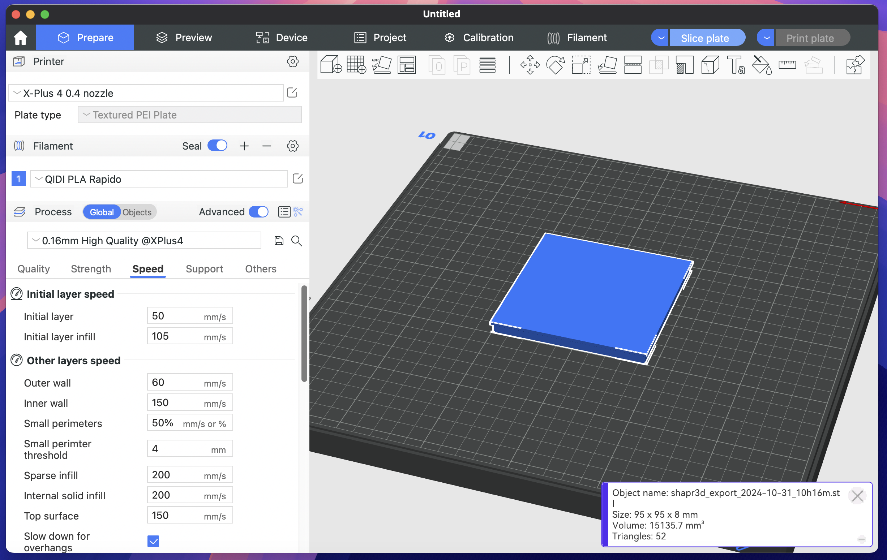Click the Add plate grid icon
The height and width of the screenshot is (560, 887).
[x=356, y=65]
